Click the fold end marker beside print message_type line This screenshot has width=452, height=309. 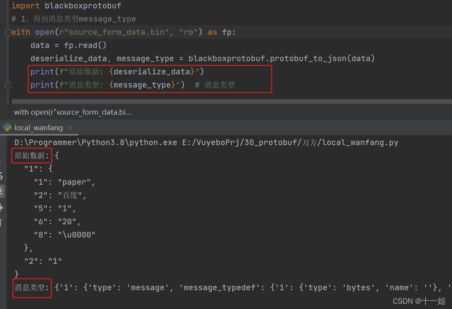click(8, 85)
